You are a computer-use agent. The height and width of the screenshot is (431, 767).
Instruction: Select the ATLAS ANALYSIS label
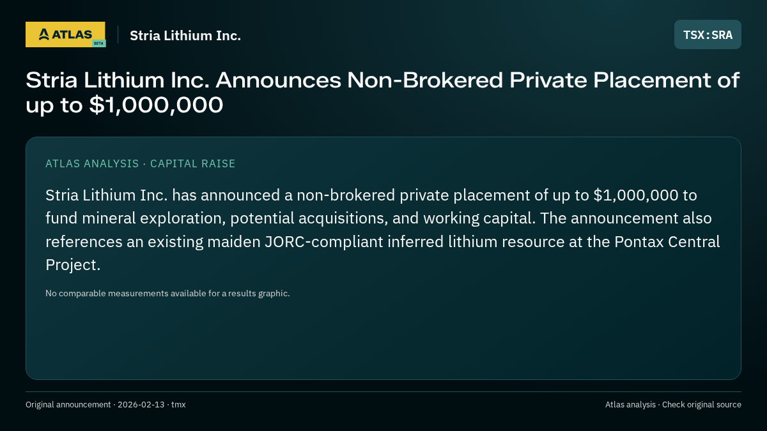click(x=92, y=163)
